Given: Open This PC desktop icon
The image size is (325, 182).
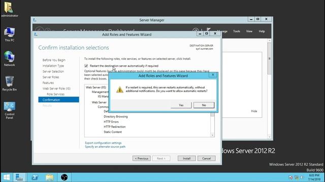Looking at the screenshot, I should click(9, 34).
